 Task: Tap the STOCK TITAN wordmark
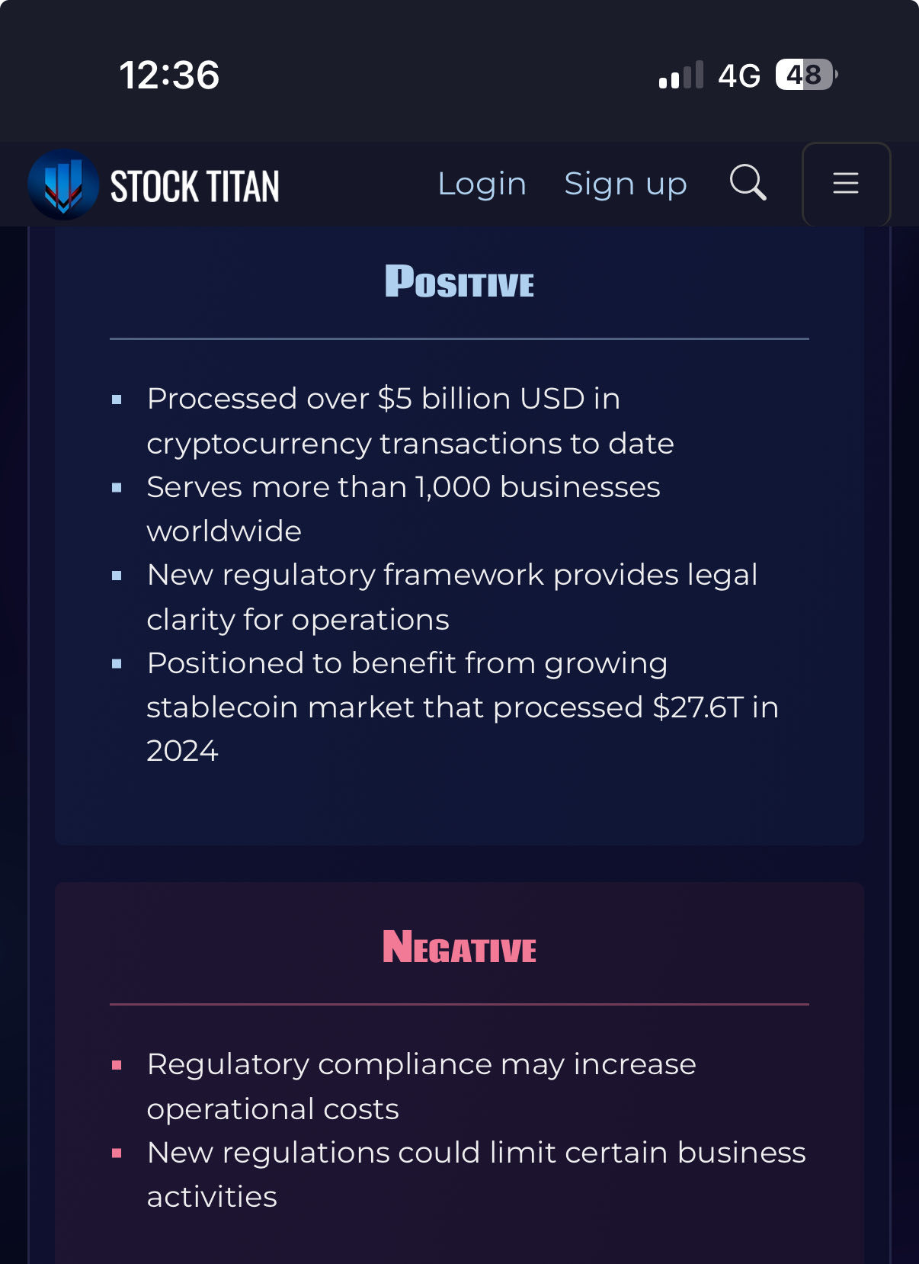[x=194, y=187]
